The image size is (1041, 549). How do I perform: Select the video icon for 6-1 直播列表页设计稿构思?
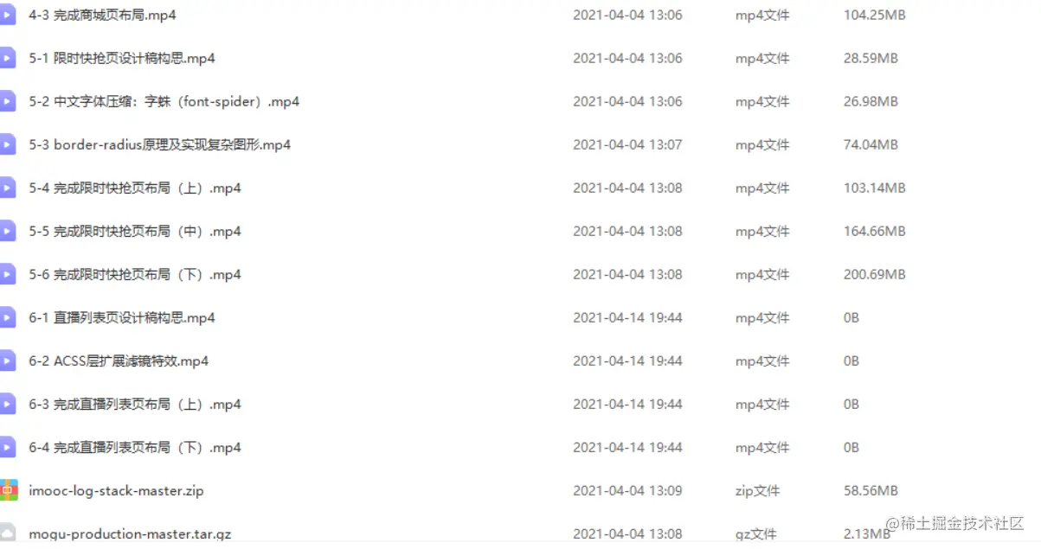[7, 317]
